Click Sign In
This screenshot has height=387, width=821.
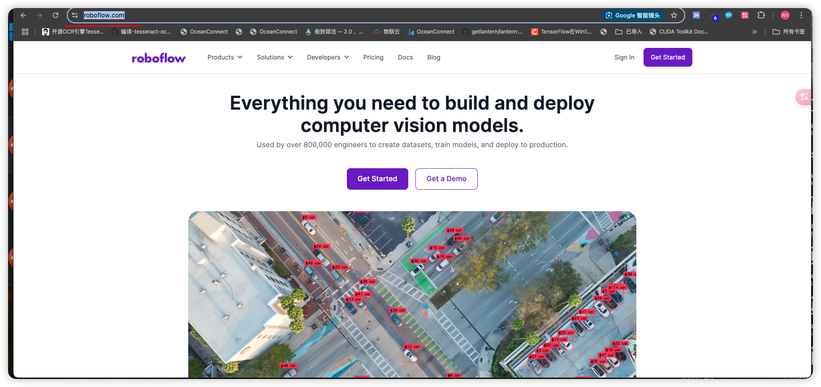[x=624, y=57]
